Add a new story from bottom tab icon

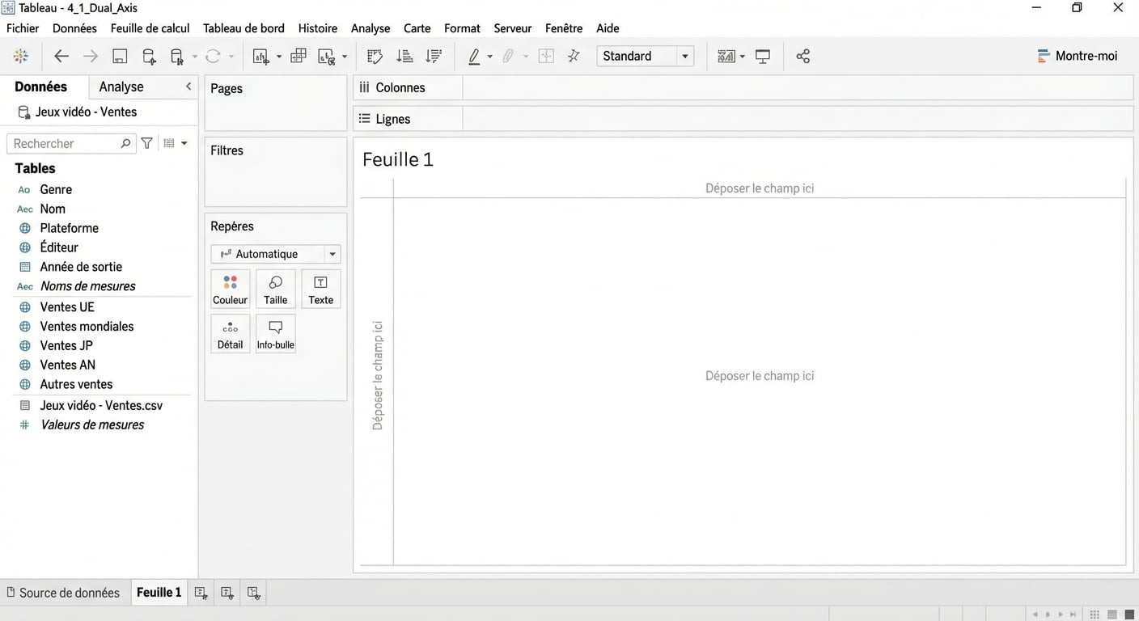pyautogui.click(x=254, y=593)
